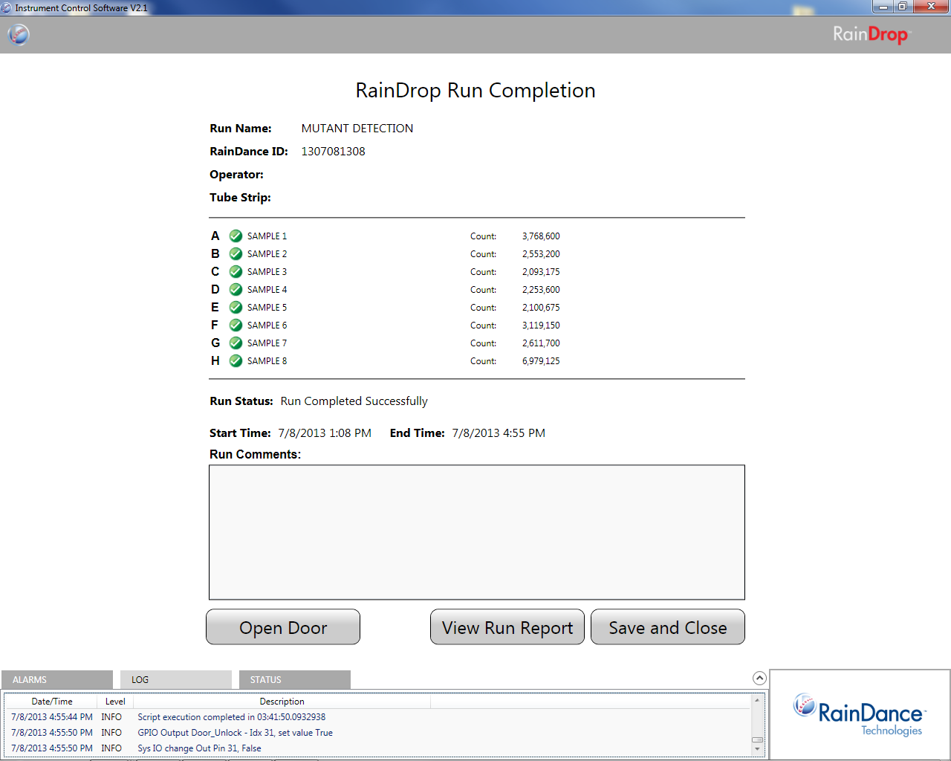951x761 pixels.
Task: Click the green check icon for Sample 6
Action: coord(236,326)
